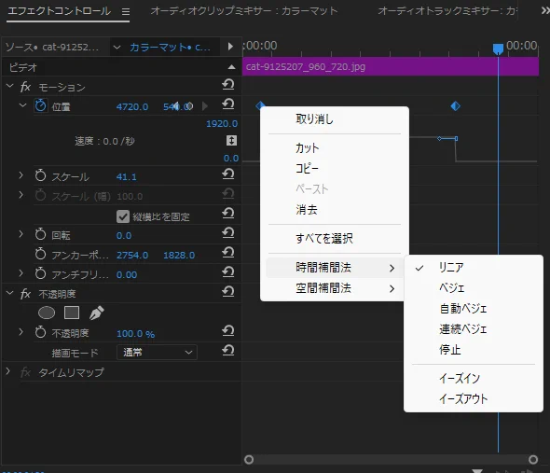Collapse the Position (位置) property
Image resolution: width=550 pixels, height=473 pixels.
[x=22, y=105]
